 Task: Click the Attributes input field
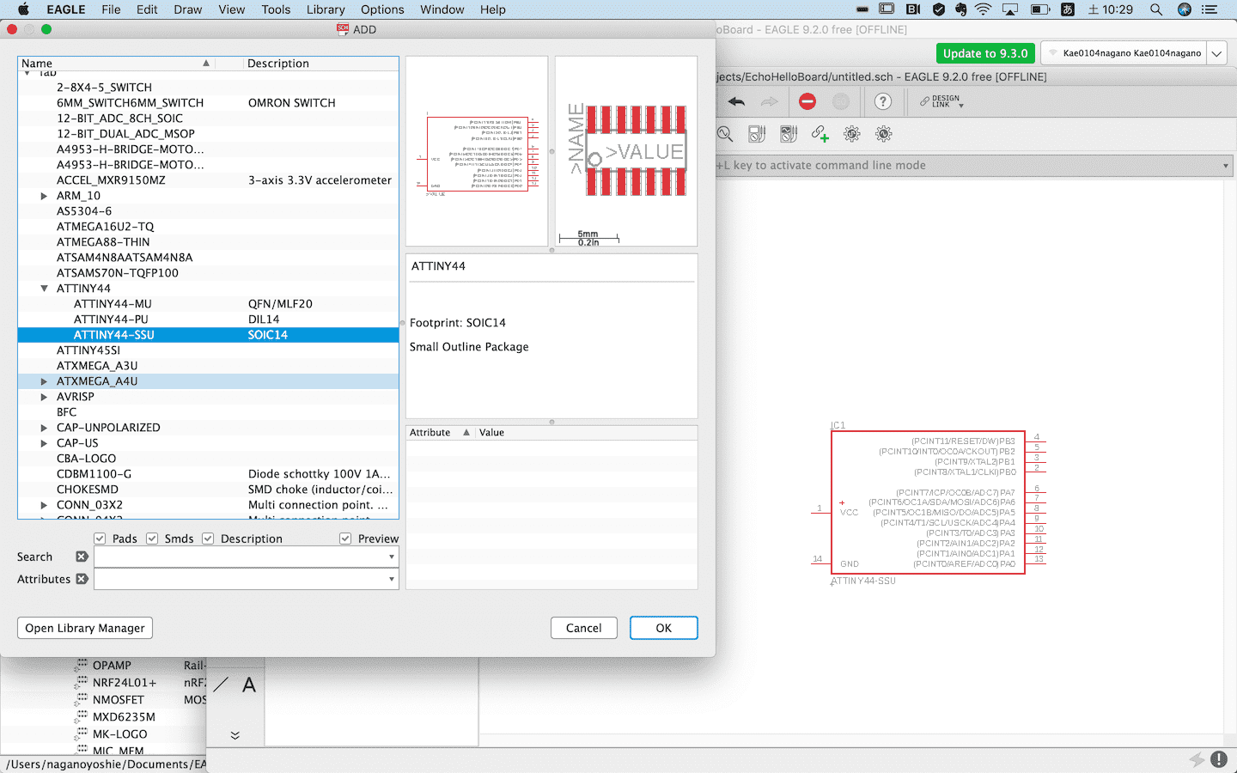point(247,579)
